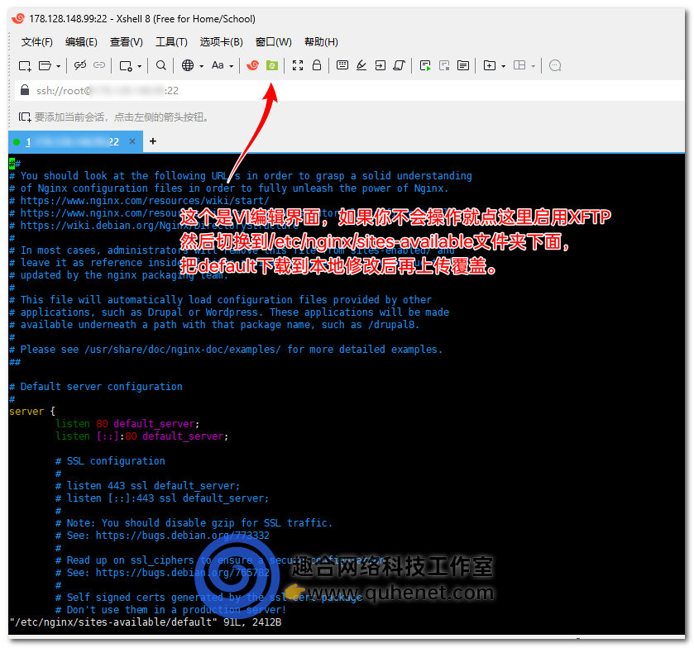
Task: Click the Disconnect icon in toolbar
Action: point(80,65)
